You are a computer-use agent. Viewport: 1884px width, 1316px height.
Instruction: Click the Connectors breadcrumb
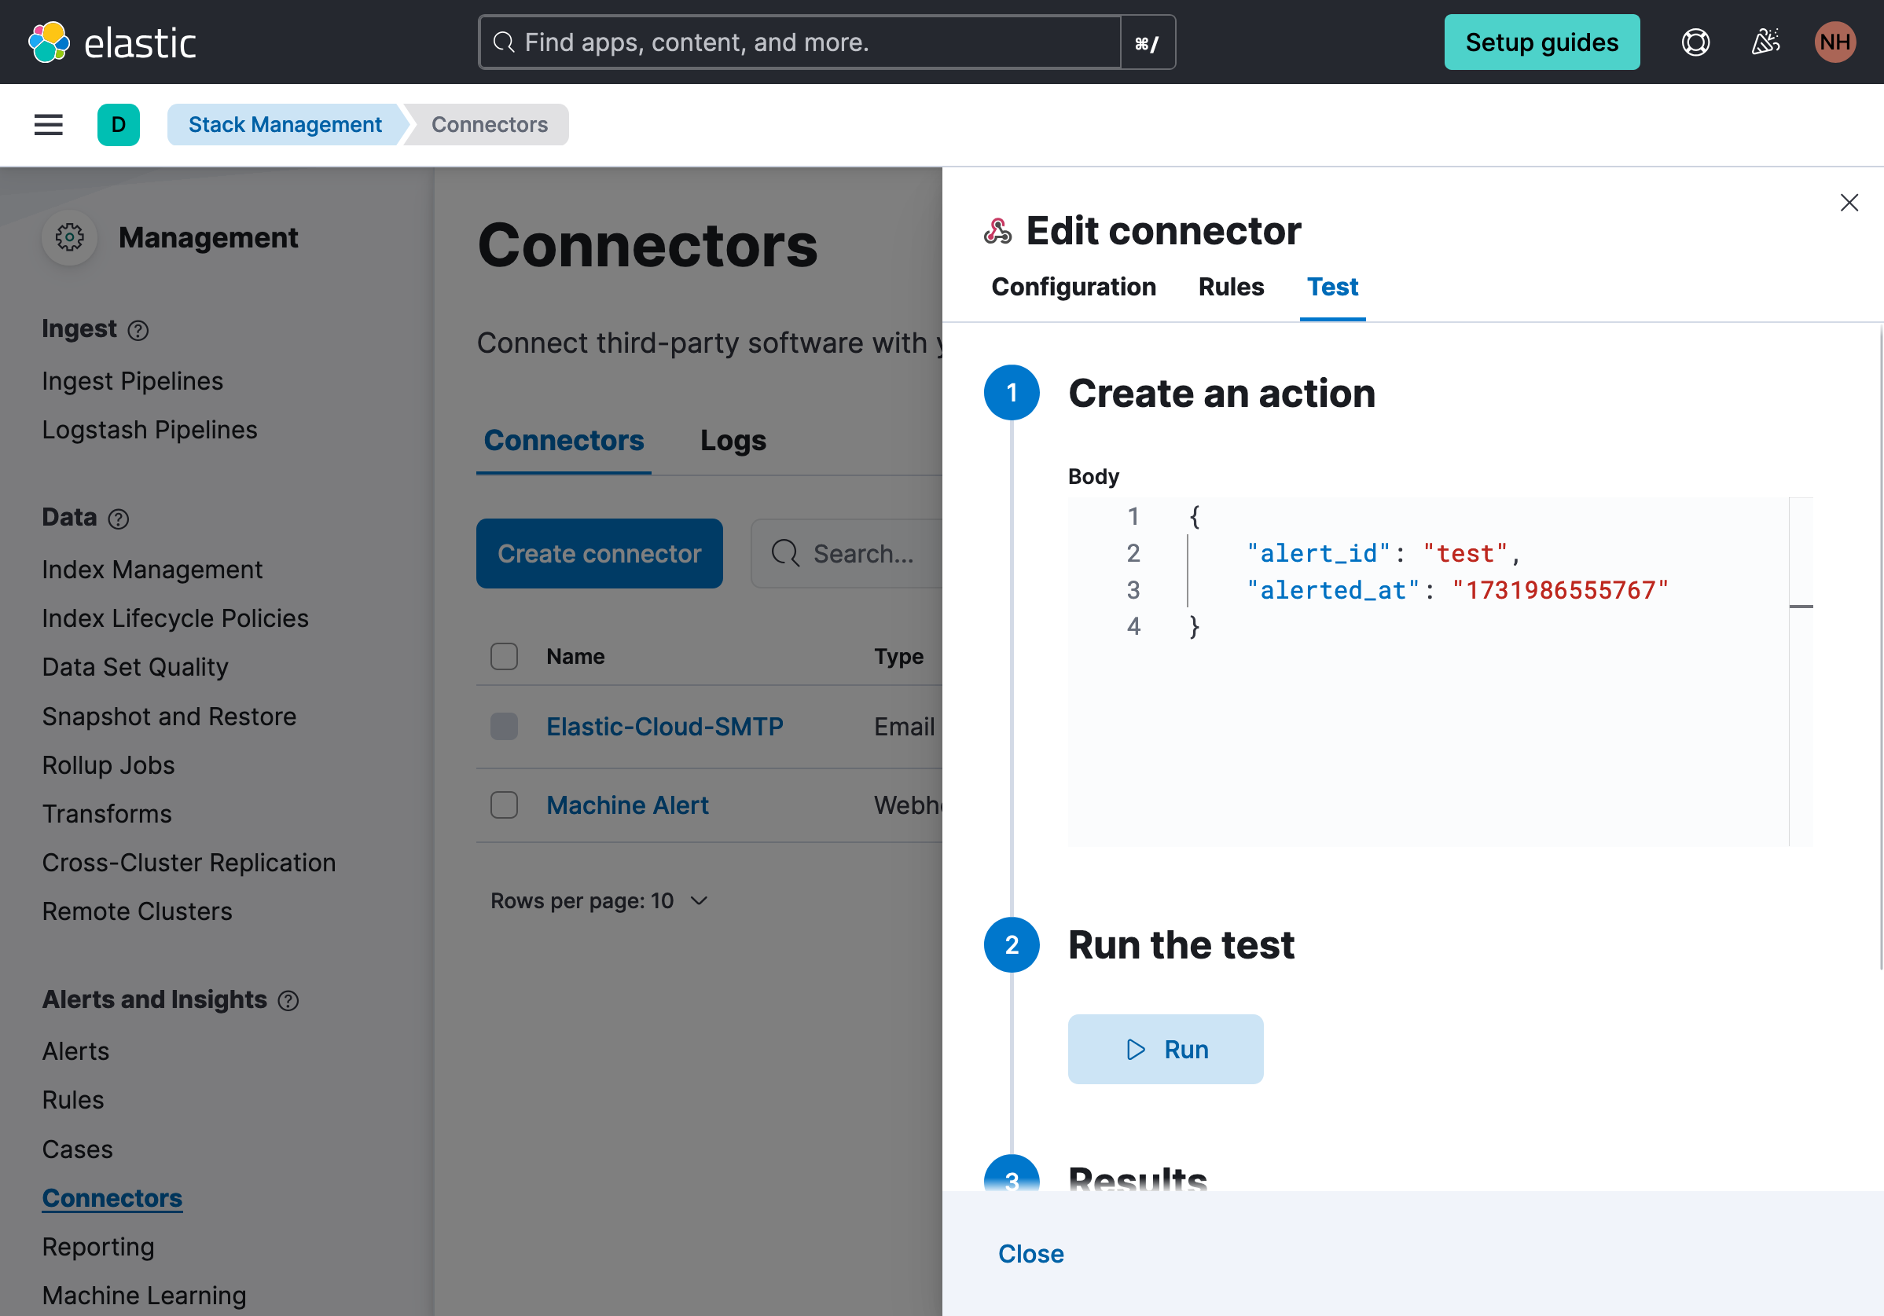[x=490, y=125]
